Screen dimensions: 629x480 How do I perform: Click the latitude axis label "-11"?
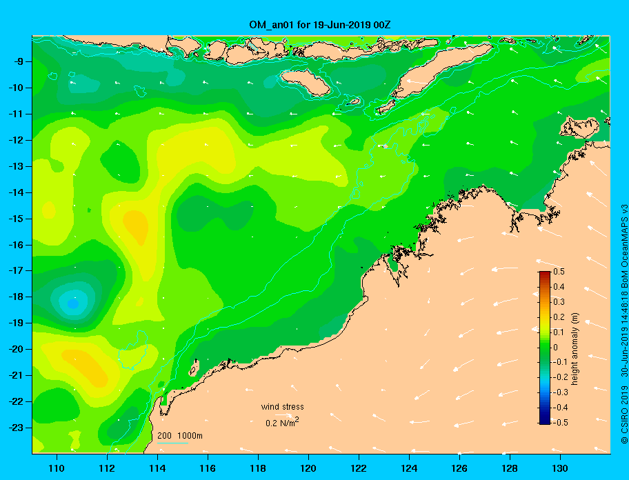(x=16, y=114)
